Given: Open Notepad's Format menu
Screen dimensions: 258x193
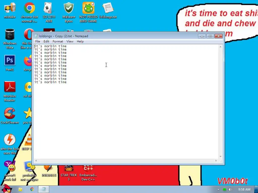Looking at the screenshot, I should (x=58, y=41).
